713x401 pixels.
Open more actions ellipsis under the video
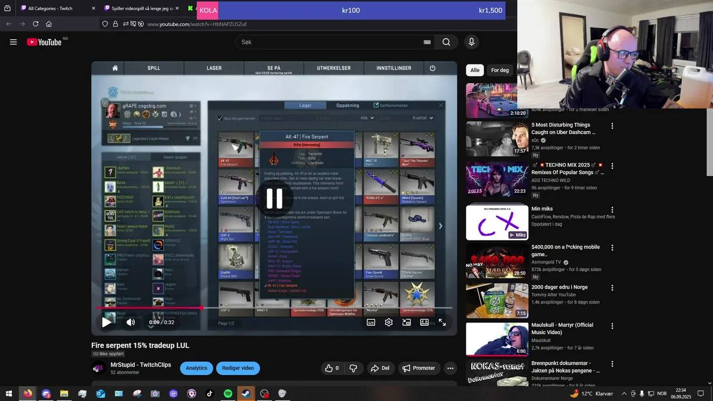[450, 368]
